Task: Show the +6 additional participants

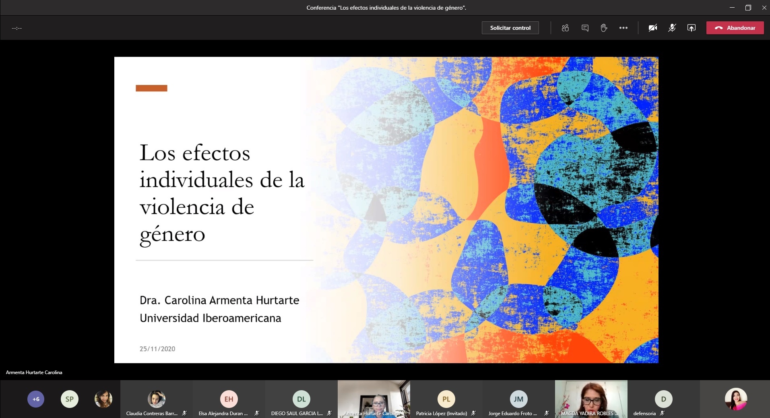Action: pos(36,399)
